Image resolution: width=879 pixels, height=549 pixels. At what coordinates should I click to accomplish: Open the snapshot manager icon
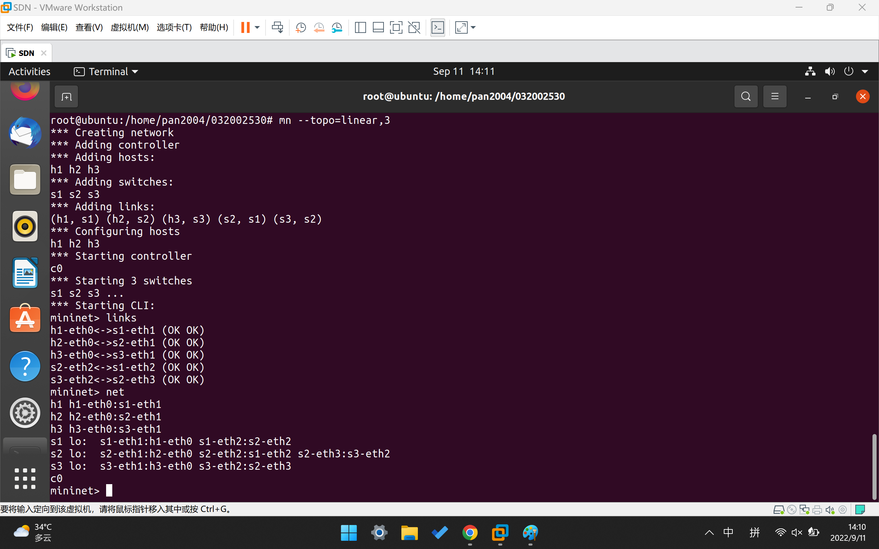click(x=337, y=27)
